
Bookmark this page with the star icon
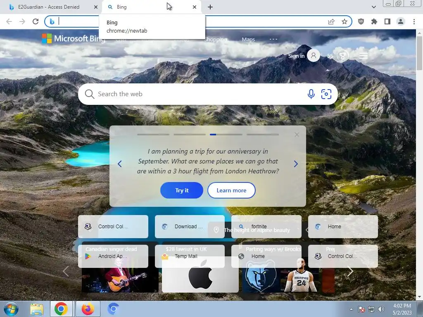pyautogui.click(x=344, y=21)
